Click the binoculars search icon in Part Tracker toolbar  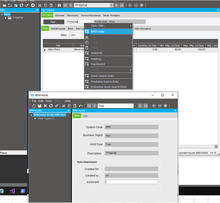[x=59, y=5]
